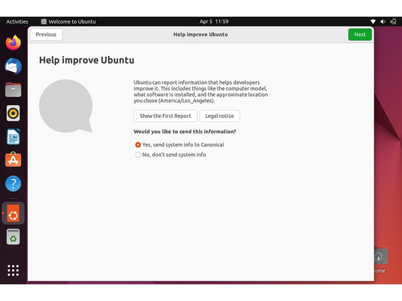Click the Help improve Ubuntu heading text
Viewport: 402px width, 301px height.
point(87,60)
